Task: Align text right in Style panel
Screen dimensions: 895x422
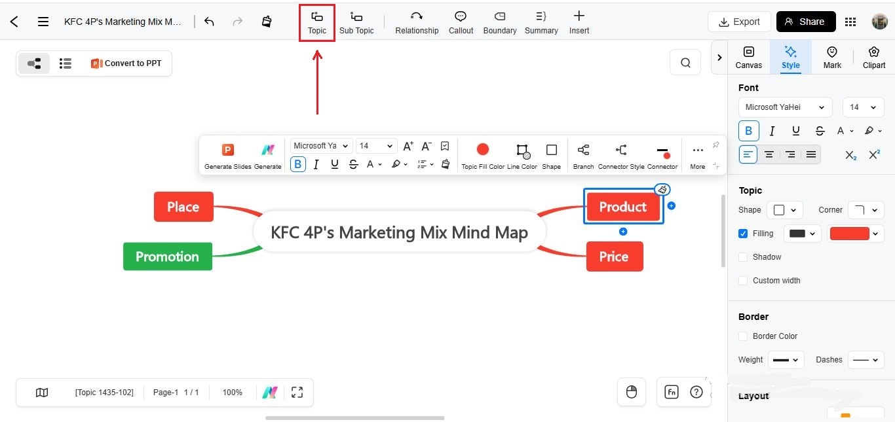Action: tap(790, 154)
